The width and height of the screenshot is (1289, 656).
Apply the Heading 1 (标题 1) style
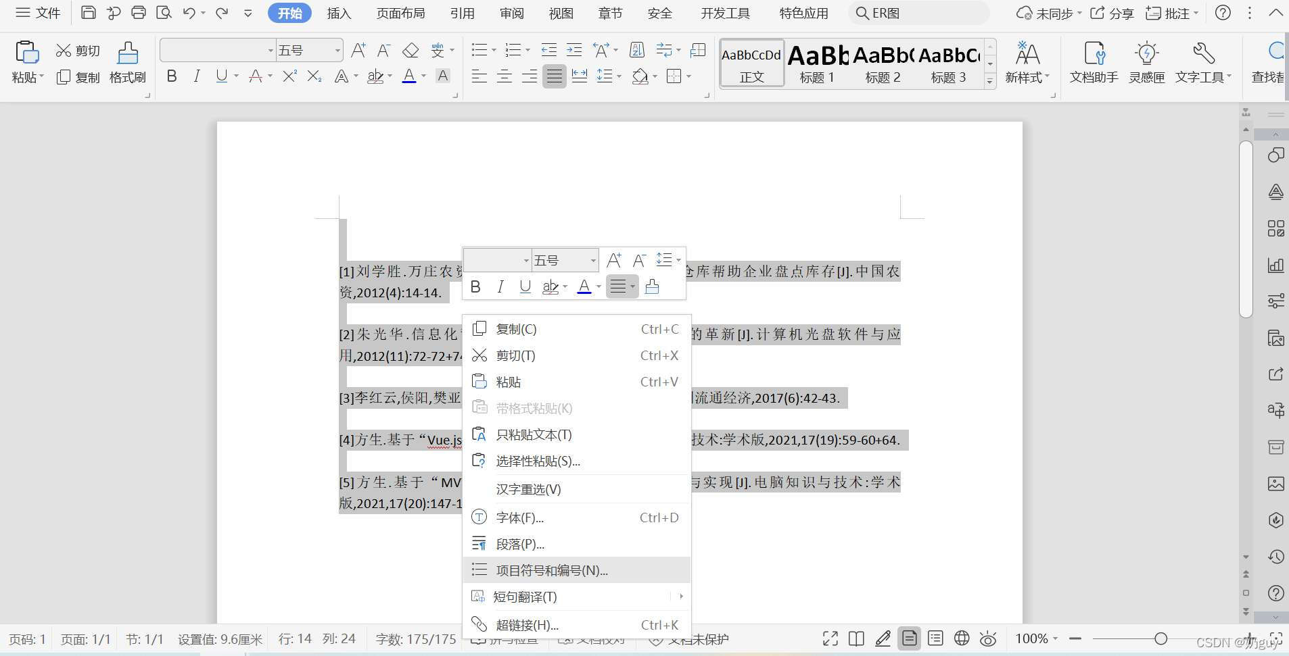coord(817,64)
